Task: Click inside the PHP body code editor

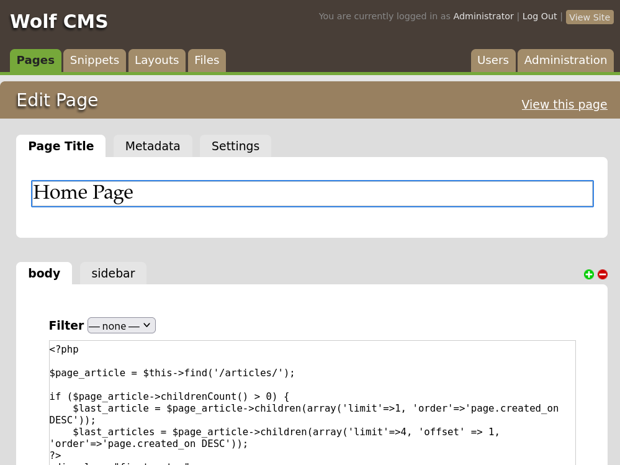Action: 312,397
